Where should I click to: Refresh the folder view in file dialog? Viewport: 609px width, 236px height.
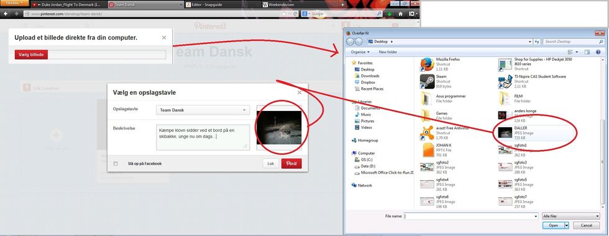(537, 42)
